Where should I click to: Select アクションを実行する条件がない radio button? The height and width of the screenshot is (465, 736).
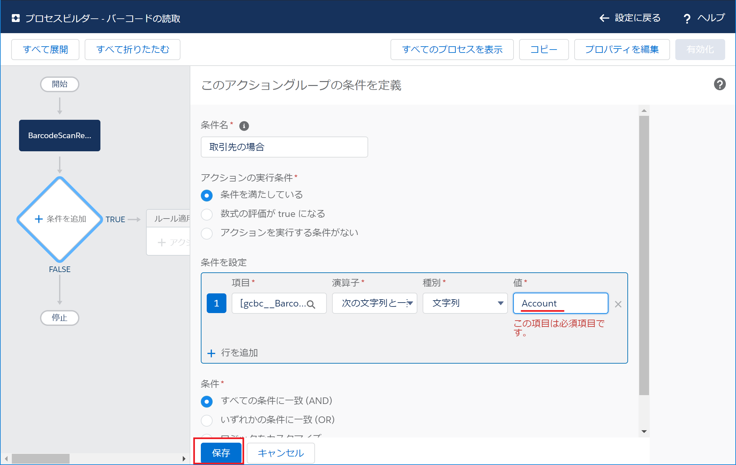click(x=206, y=234)
